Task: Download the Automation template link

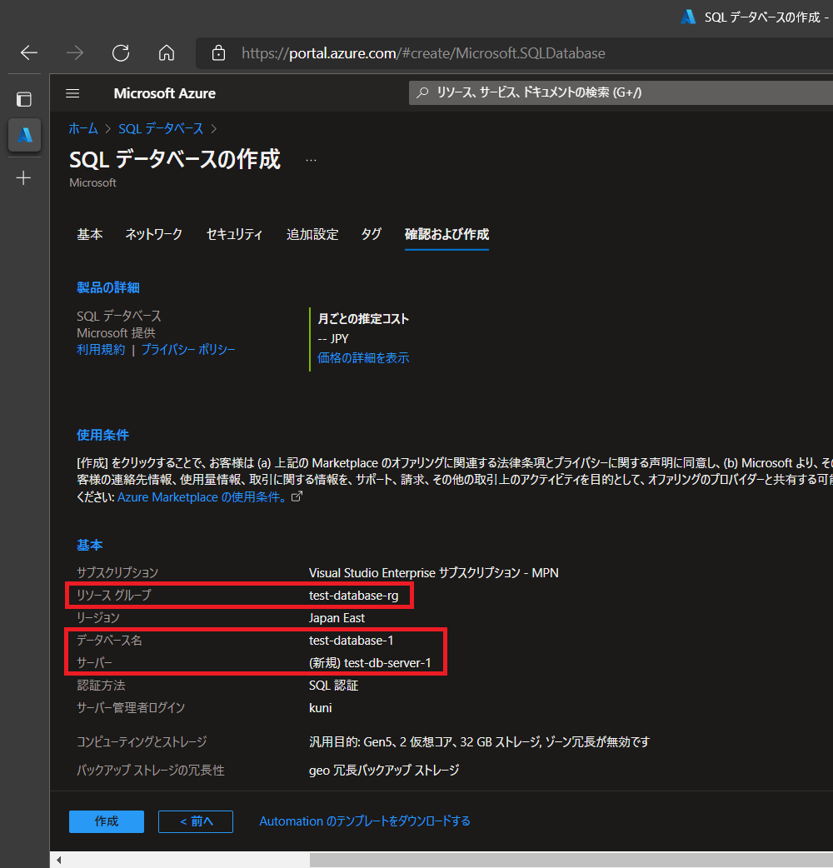Action: tap(365, 821)
